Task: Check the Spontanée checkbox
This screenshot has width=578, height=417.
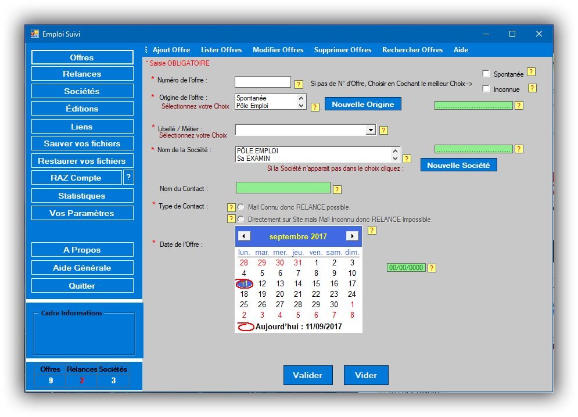Action: [x=486, y=74]
